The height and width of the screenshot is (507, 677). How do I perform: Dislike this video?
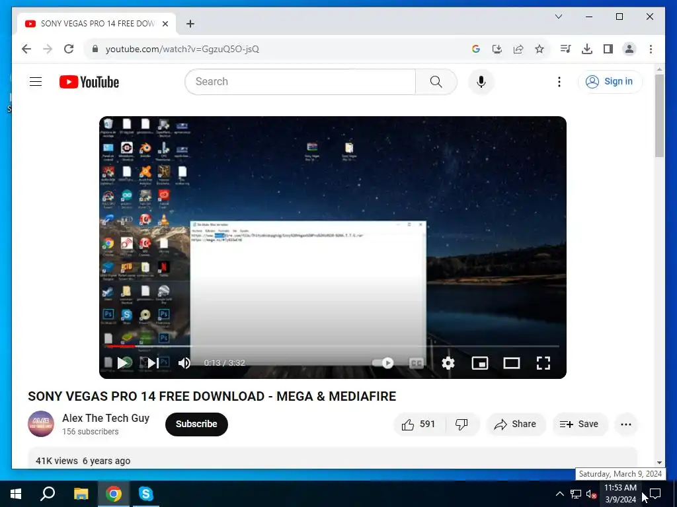pyautogui.click(x=462, y=424)
